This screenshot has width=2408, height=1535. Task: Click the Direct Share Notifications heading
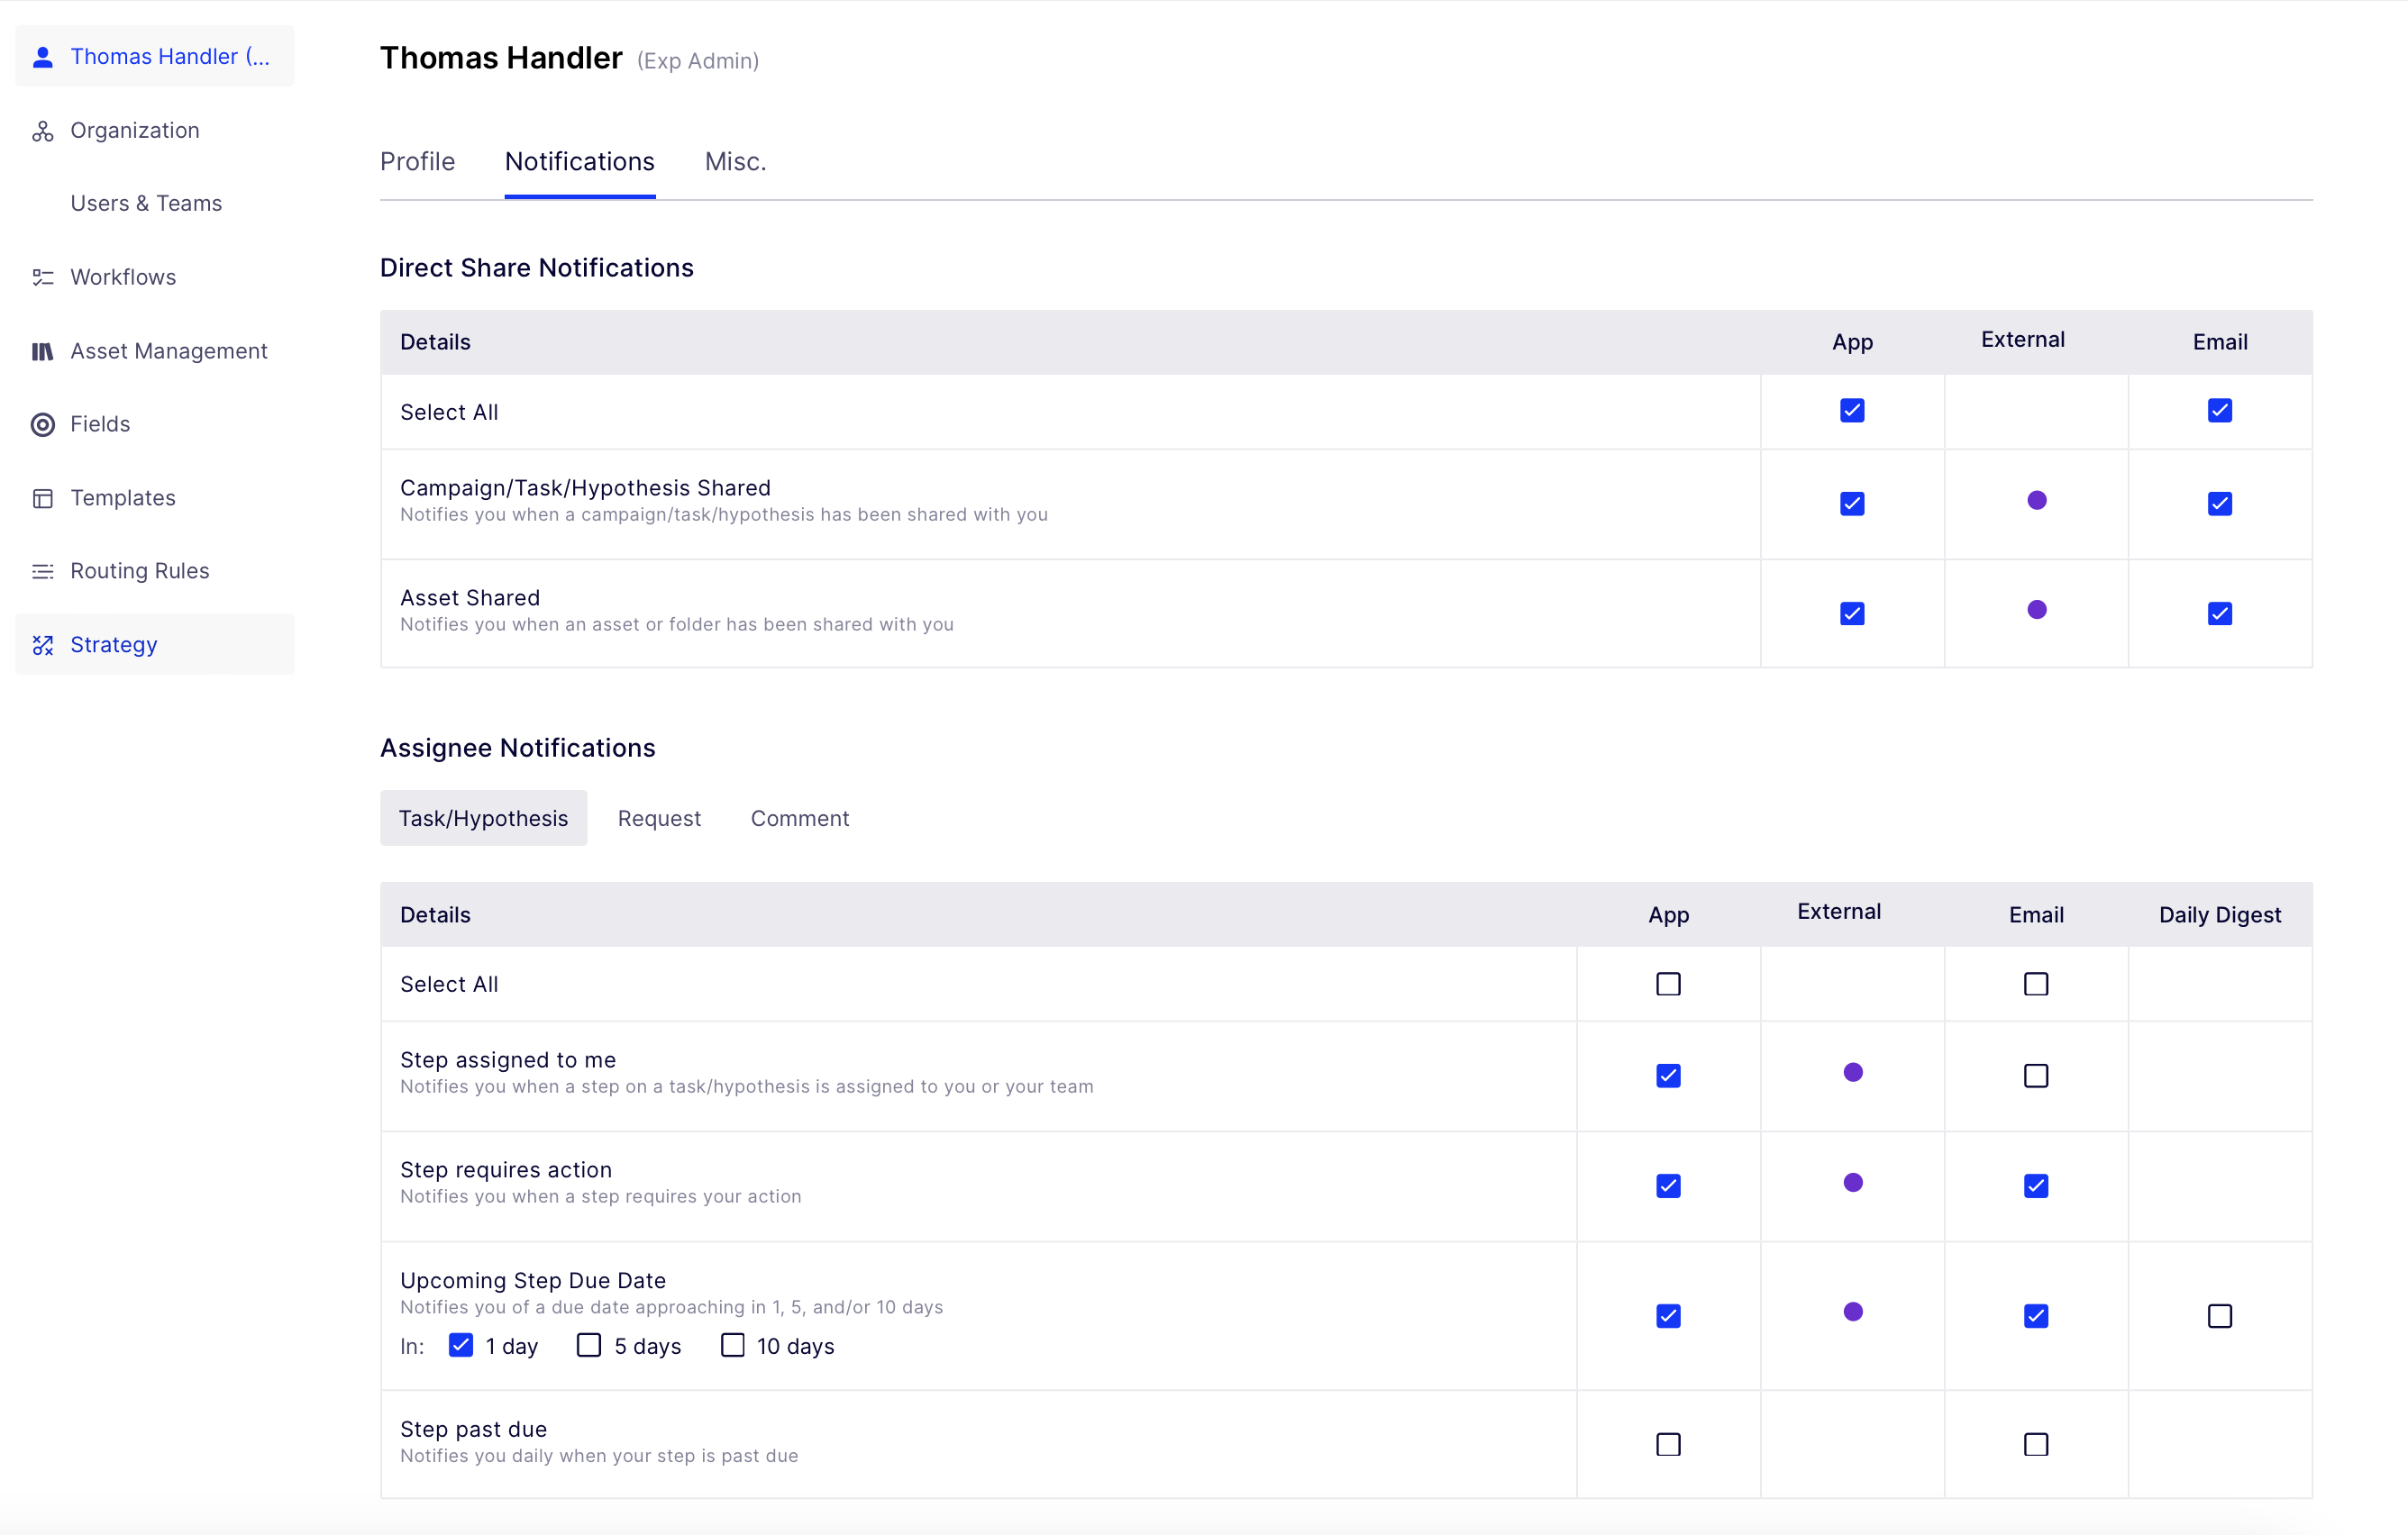[536, 268]
